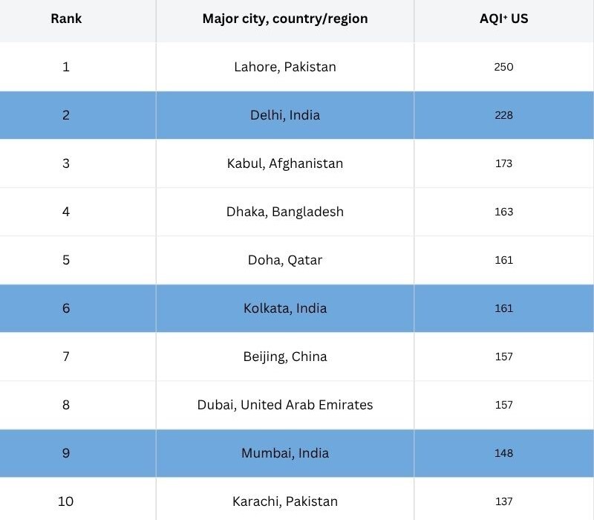Select the Dubai, United Arab Emirates cell
594x520 pixels.
coord(285,405)
